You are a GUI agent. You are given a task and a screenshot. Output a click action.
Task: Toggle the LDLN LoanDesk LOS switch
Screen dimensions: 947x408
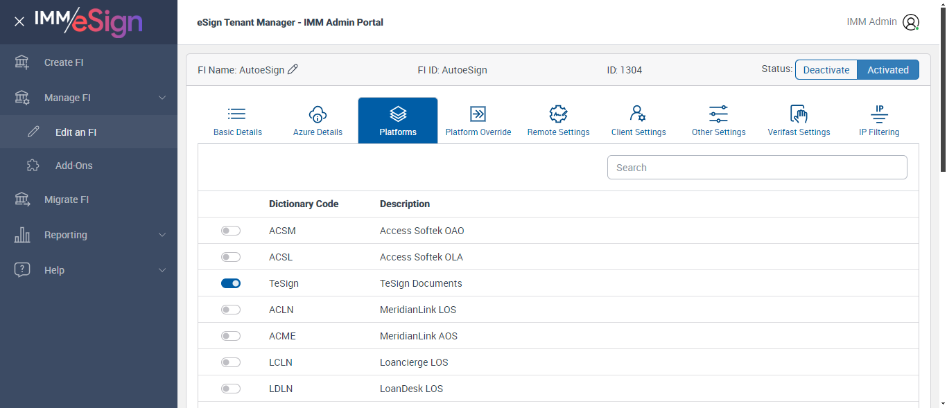231,389
